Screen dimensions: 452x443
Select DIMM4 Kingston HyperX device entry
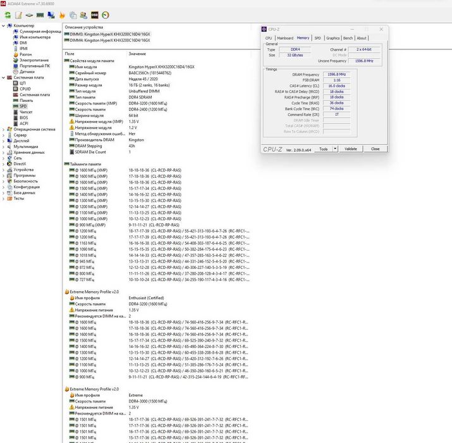pyautogui.click(x=107, y=41)
